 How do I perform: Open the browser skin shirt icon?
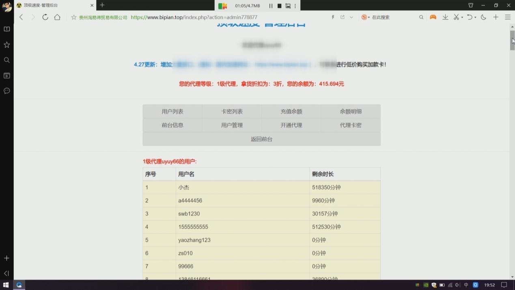tap(471, 5)
